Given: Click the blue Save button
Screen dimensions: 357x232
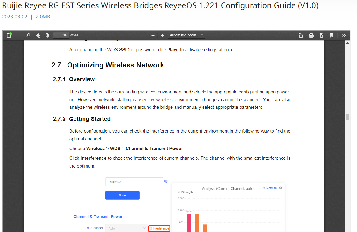Looking at the screenshot, I should 122,195.
